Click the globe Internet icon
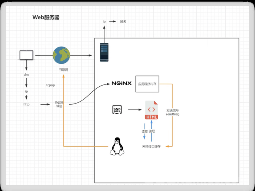Viewport: 255px width, 191px height. [x=61, y=55]
